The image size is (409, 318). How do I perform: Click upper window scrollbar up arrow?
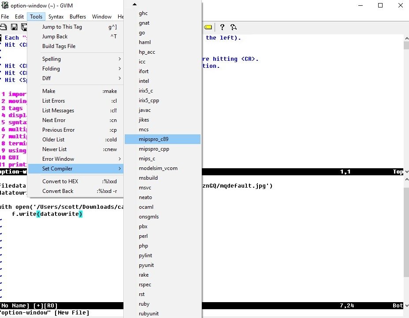pos(406,38)
